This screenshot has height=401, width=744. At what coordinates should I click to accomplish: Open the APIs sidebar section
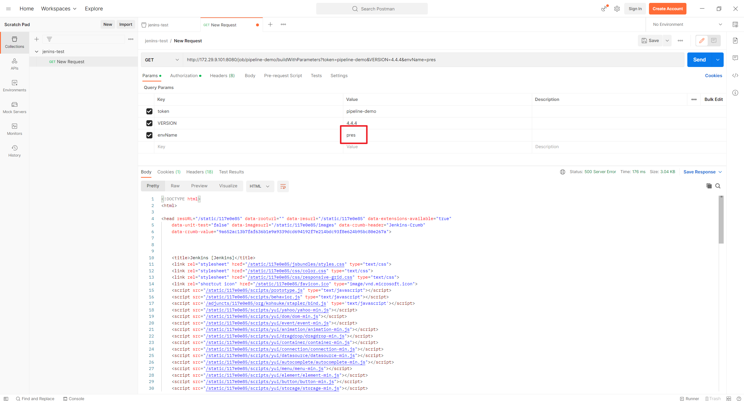pyautogui.click(x=15, y=64)
